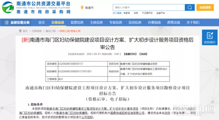Click the 招标公告/资审公告 breadcrumb link

(70, 31)
